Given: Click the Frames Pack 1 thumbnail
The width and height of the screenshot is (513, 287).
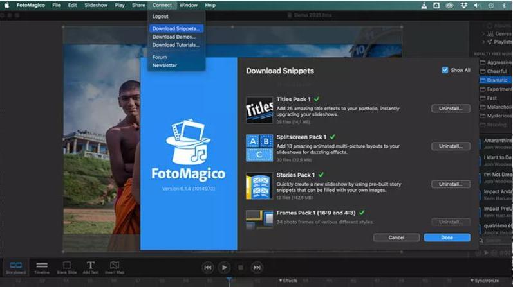Looking at the screenshot, I should tap(259, 220).
